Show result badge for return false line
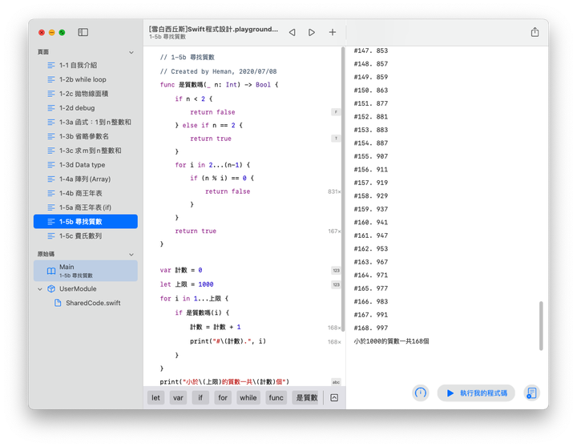 point(336,112)
